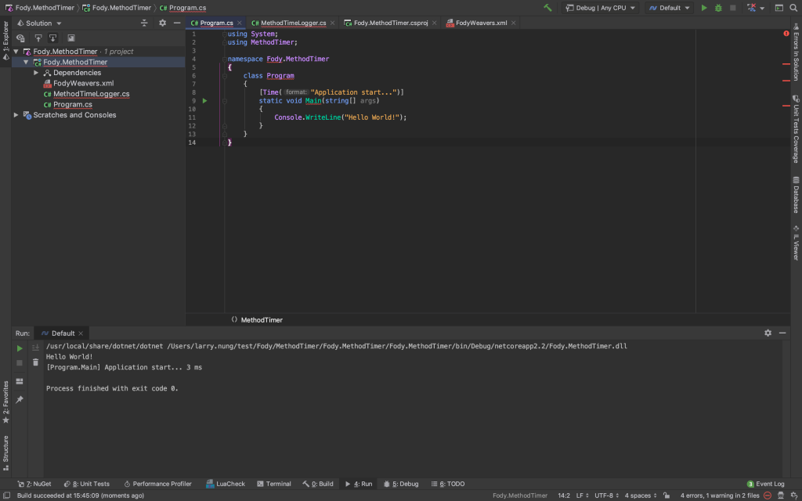Toggle scroll-to-end icon in the Run panel

[35, 348]
